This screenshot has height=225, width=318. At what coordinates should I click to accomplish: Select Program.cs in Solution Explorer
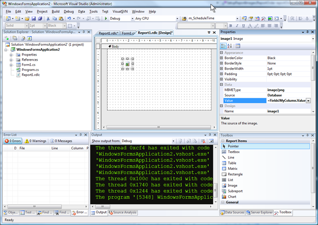click(x=30, y=70)
